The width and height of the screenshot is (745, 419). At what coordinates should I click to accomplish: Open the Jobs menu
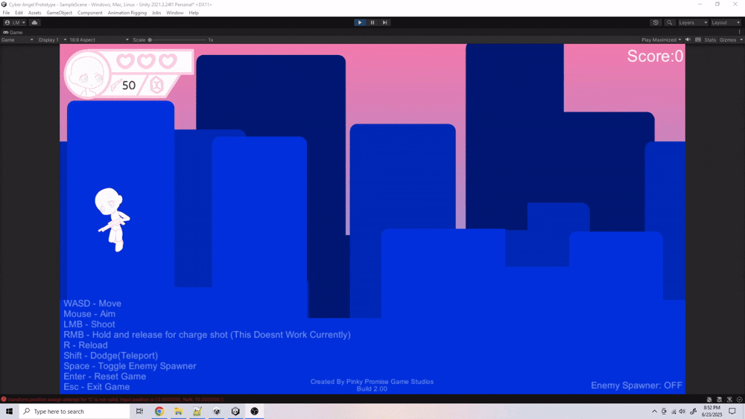click(156, 13)
